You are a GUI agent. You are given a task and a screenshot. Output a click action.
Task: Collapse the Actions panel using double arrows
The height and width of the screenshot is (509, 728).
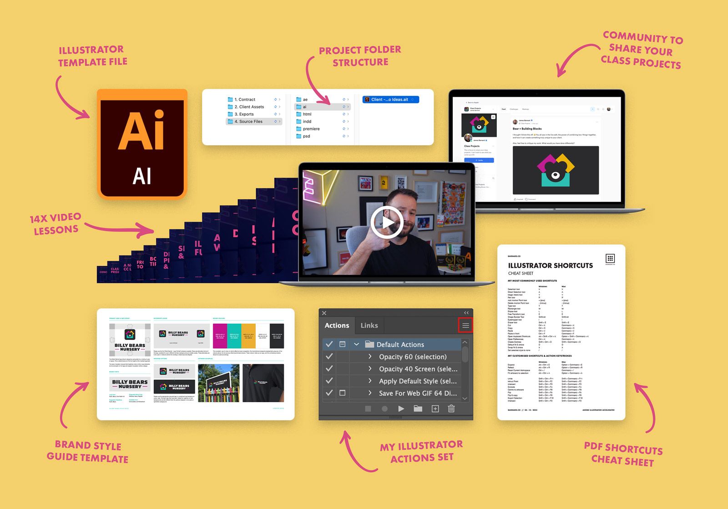click(466, 313)
